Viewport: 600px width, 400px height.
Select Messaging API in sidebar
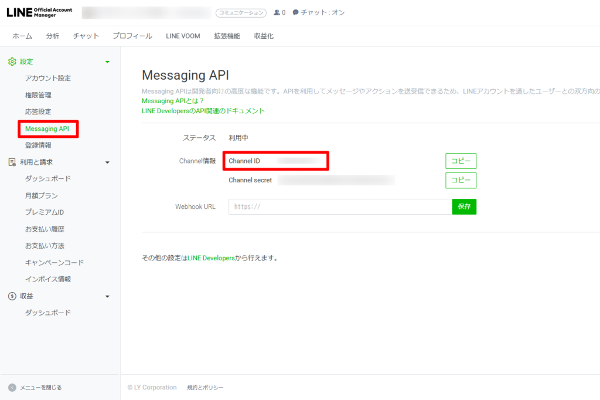click(47, 128)
